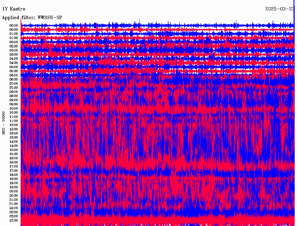Select the 04:30 trace label

click(14, 63)
